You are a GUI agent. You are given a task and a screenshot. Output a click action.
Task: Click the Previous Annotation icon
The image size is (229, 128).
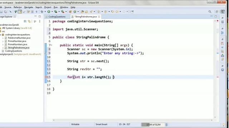tap(106, 12)
